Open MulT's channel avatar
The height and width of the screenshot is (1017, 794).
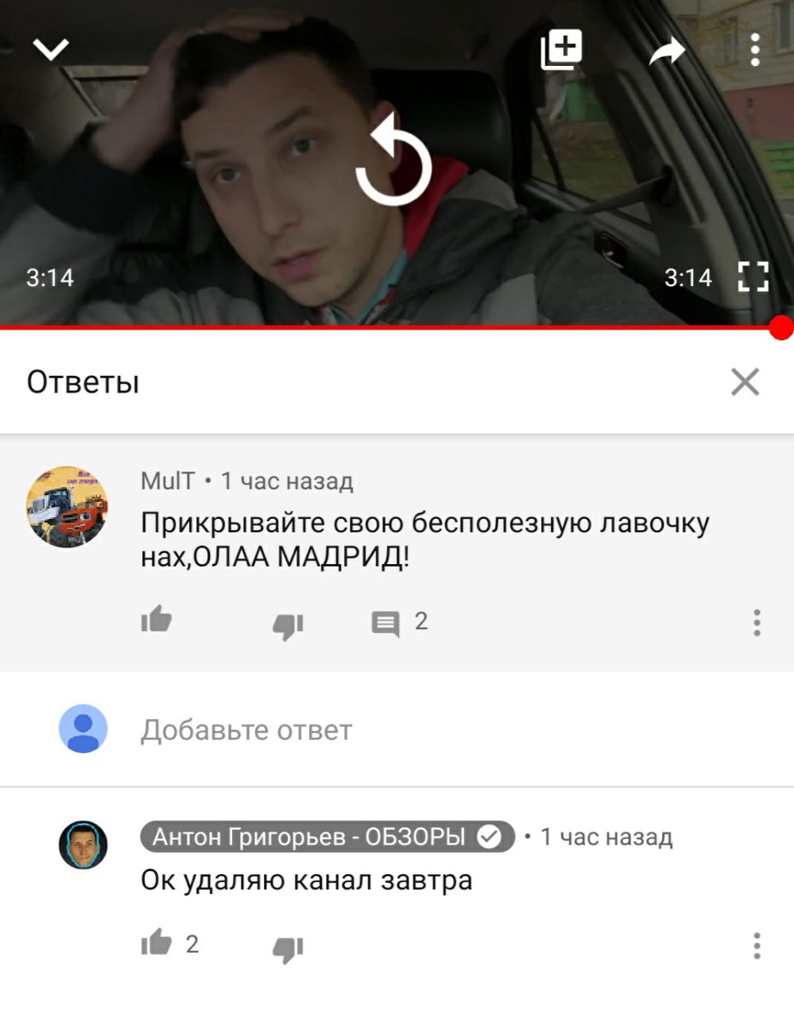[68, 506]
